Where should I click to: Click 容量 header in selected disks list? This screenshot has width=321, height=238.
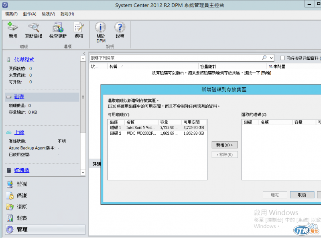[x=304, y=122]
